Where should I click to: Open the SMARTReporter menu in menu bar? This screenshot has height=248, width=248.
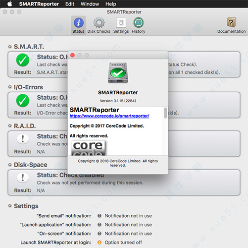click(x=39, y=4)
